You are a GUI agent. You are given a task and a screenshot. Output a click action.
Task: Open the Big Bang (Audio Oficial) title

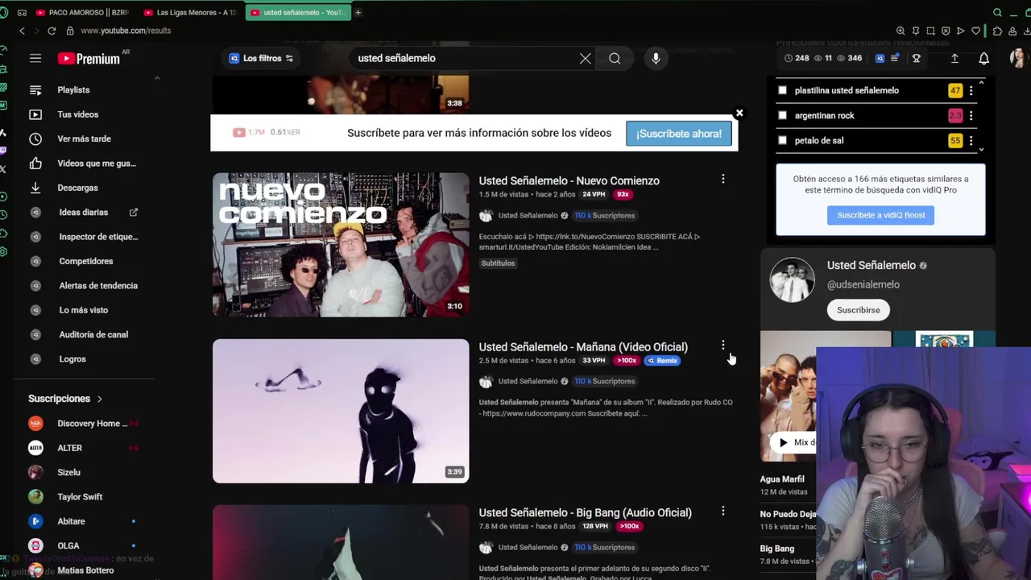585,512
